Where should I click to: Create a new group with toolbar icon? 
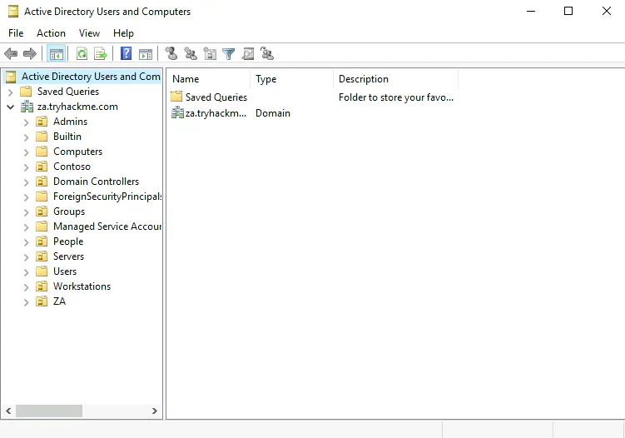(191, 53)
